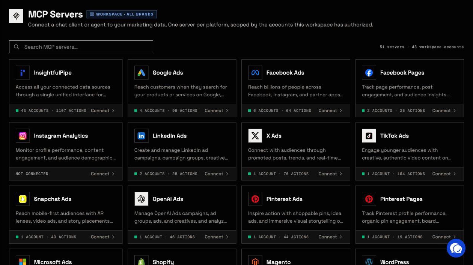Click the Pinterest Pages card title

pyautogui.click(x=401, y=199)
